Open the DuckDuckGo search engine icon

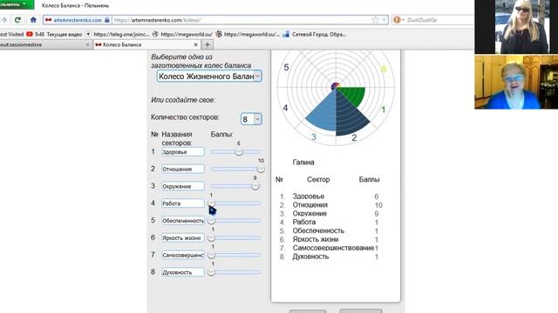coord(398,20)
